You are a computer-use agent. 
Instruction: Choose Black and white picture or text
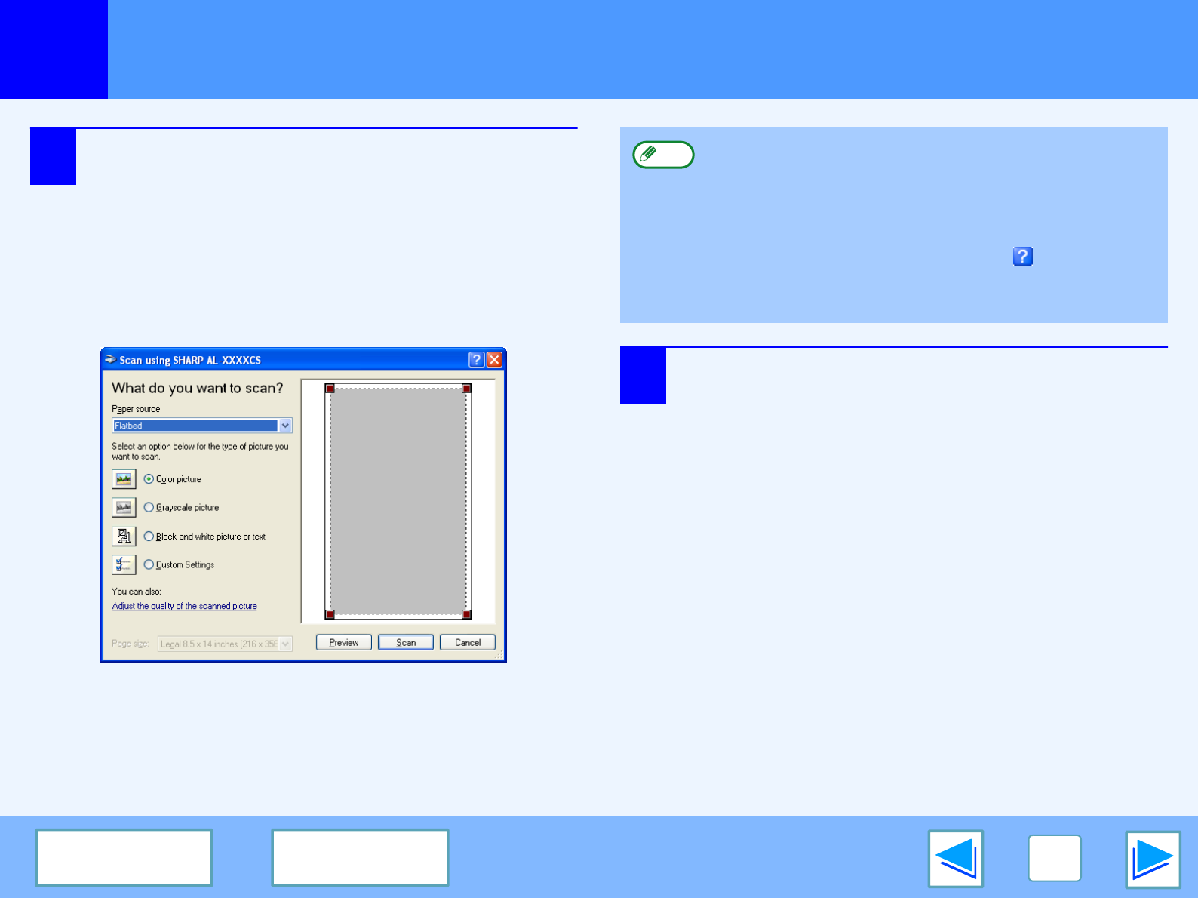149,537
